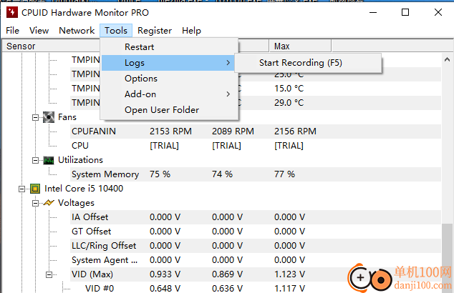Select the Voltages tree label
Viewport: 454px width, 293px height.
(x=76, y=203)
